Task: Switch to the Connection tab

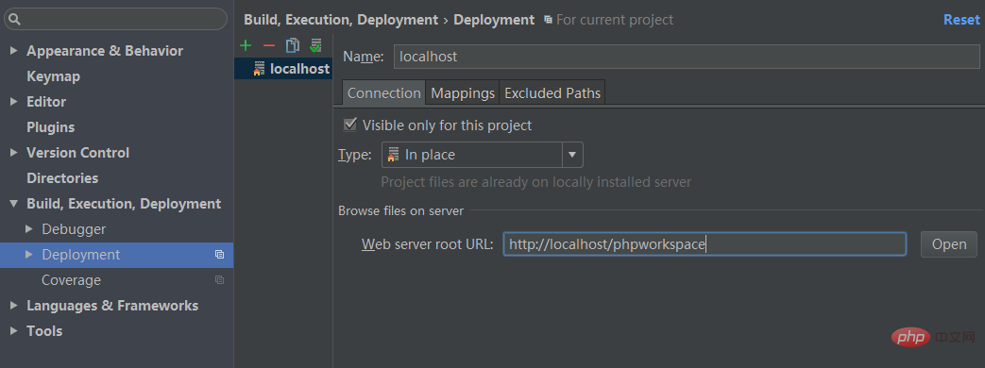Action: coord(383,92)
